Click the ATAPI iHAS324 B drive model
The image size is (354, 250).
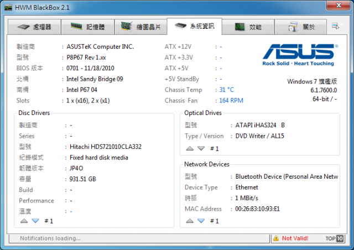[260, 125]
